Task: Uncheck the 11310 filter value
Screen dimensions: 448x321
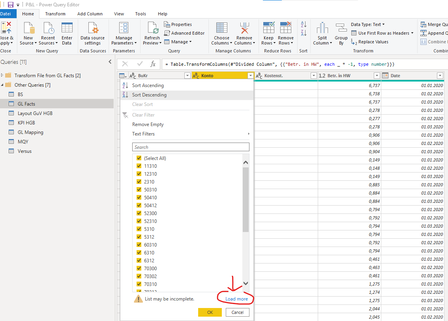Action: tap(139, 166)
